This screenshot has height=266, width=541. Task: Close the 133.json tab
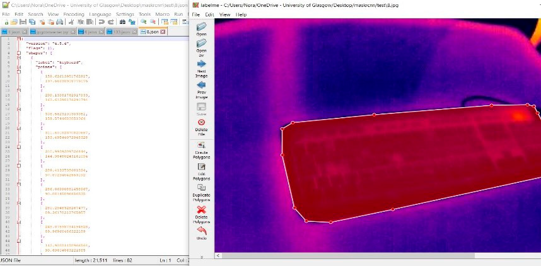tap(134, 32)
